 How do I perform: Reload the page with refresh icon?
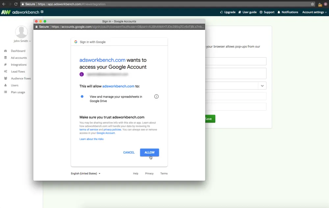pyautogui.click(x=16, y=4)
